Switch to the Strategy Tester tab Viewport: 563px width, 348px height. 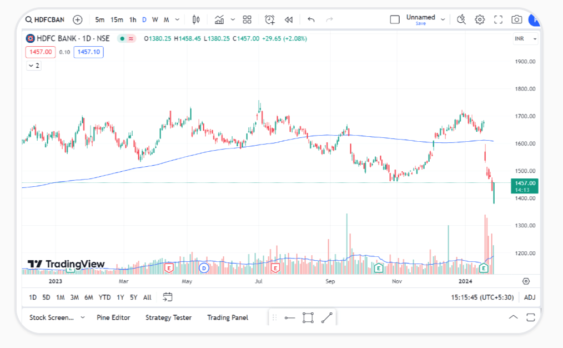168,317
